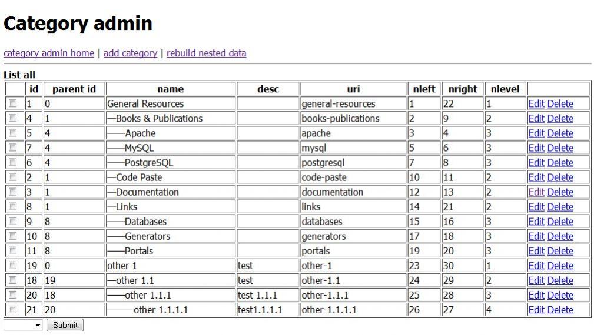
Task: Edit the Generators category
Action: [536, 236]
